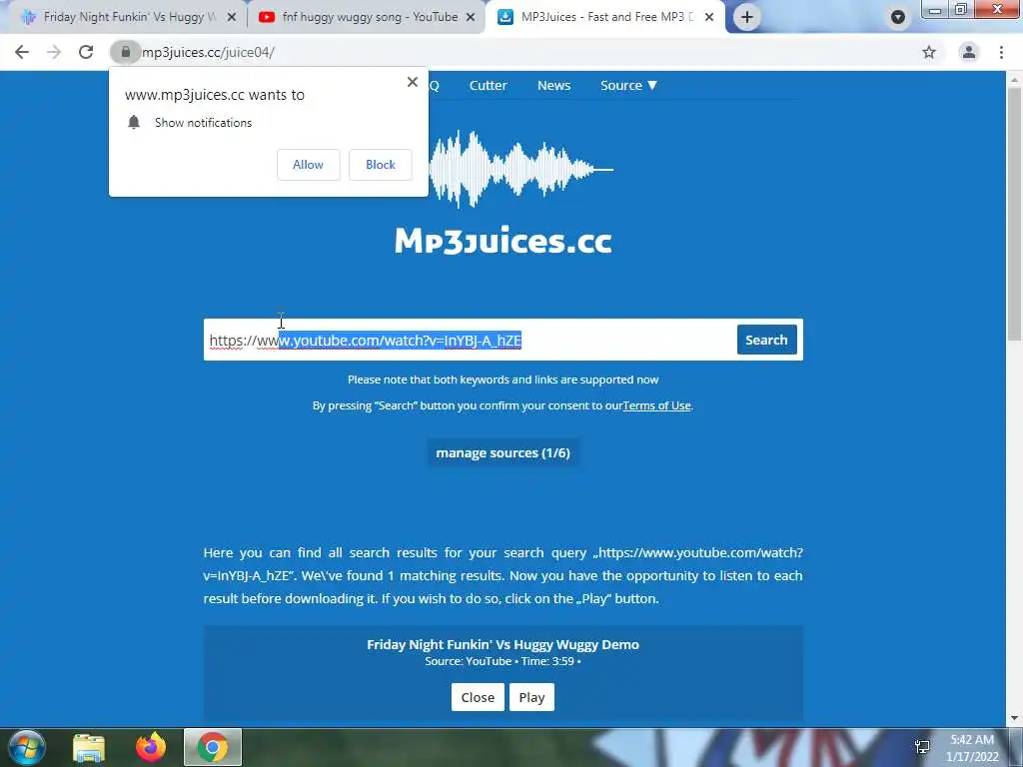The height and width of the screenshot is (767, 1023).
Task: Click the Friday Night Funkin' Vs Huggy Wuggy Demo title
Action: point(504,644)
